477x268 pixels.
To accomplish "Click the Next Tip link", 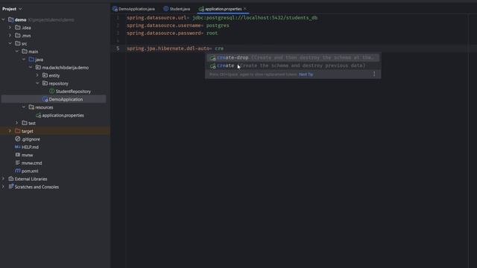I will click(306, 74).
